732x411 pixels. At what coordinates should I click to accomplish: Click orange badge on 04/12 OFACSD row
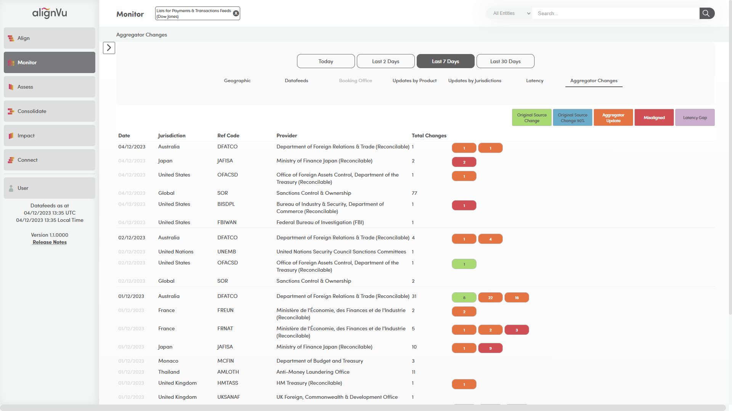click(464, 176)
